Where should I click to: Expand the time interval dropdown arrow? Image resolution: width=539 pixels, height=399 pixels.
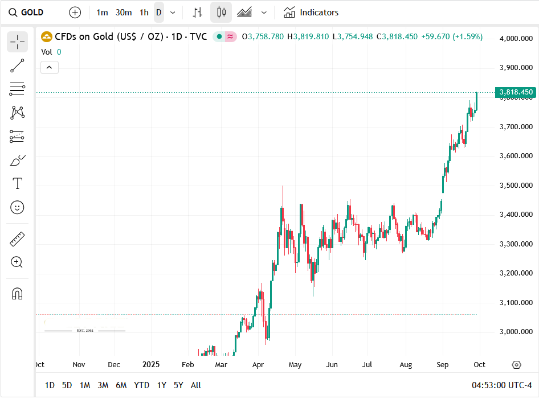coord(173,13)
